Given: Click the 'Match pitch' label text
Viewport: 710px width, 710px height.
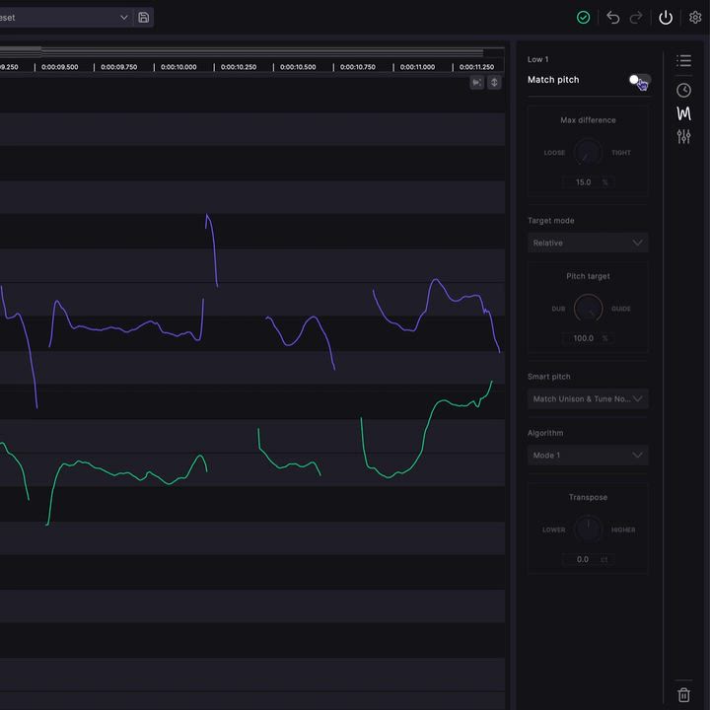Looking at the screenshot, I should (x=553, y=80).
